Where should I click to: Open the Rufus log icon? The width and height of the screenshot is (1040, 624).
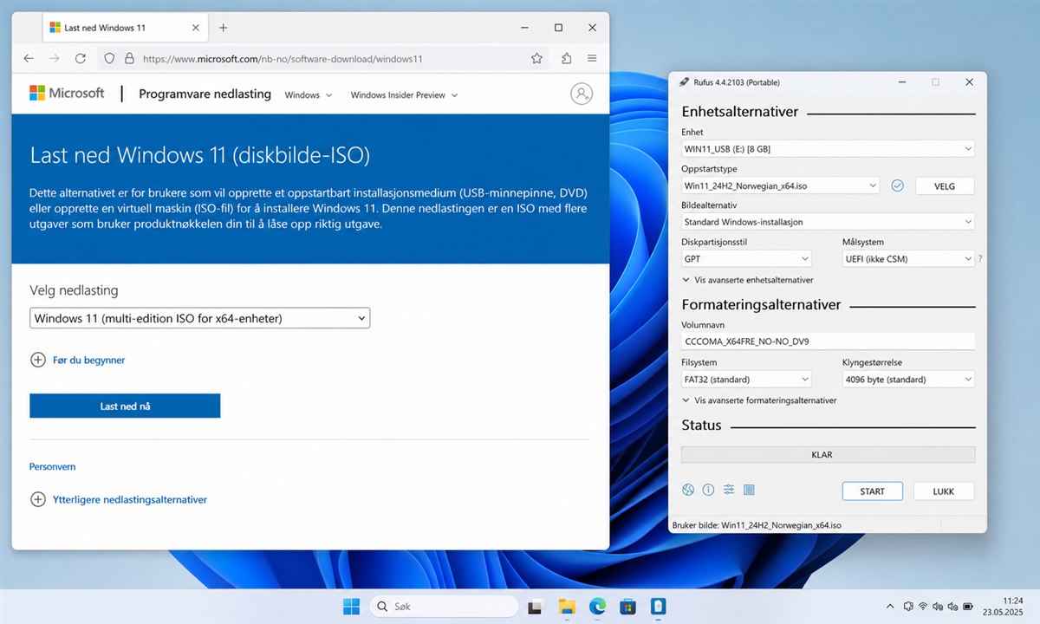[749, 490]
